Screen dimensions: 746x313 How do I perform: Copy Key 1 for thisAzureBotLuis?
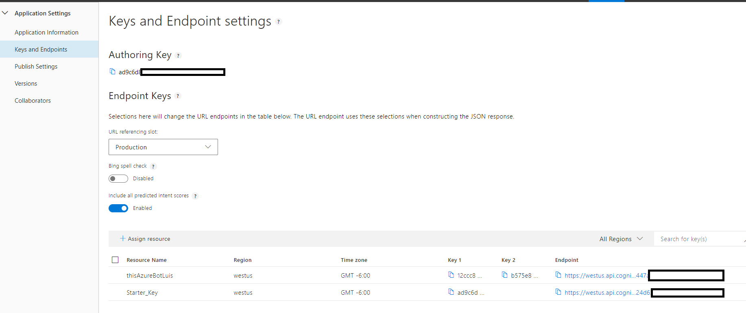pos(451,275)
